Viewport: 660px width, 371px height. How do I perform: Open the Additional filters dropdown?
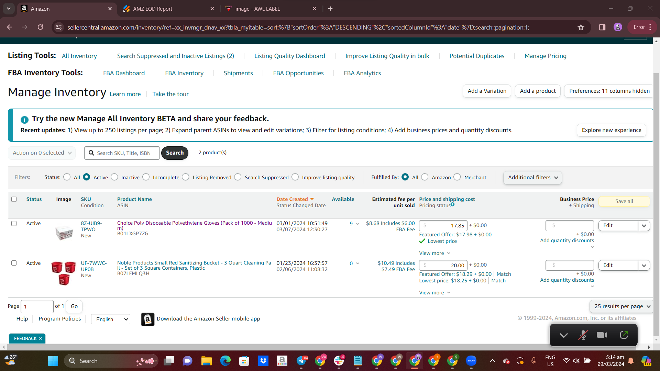pyautogui.click(x=532, y=178)
